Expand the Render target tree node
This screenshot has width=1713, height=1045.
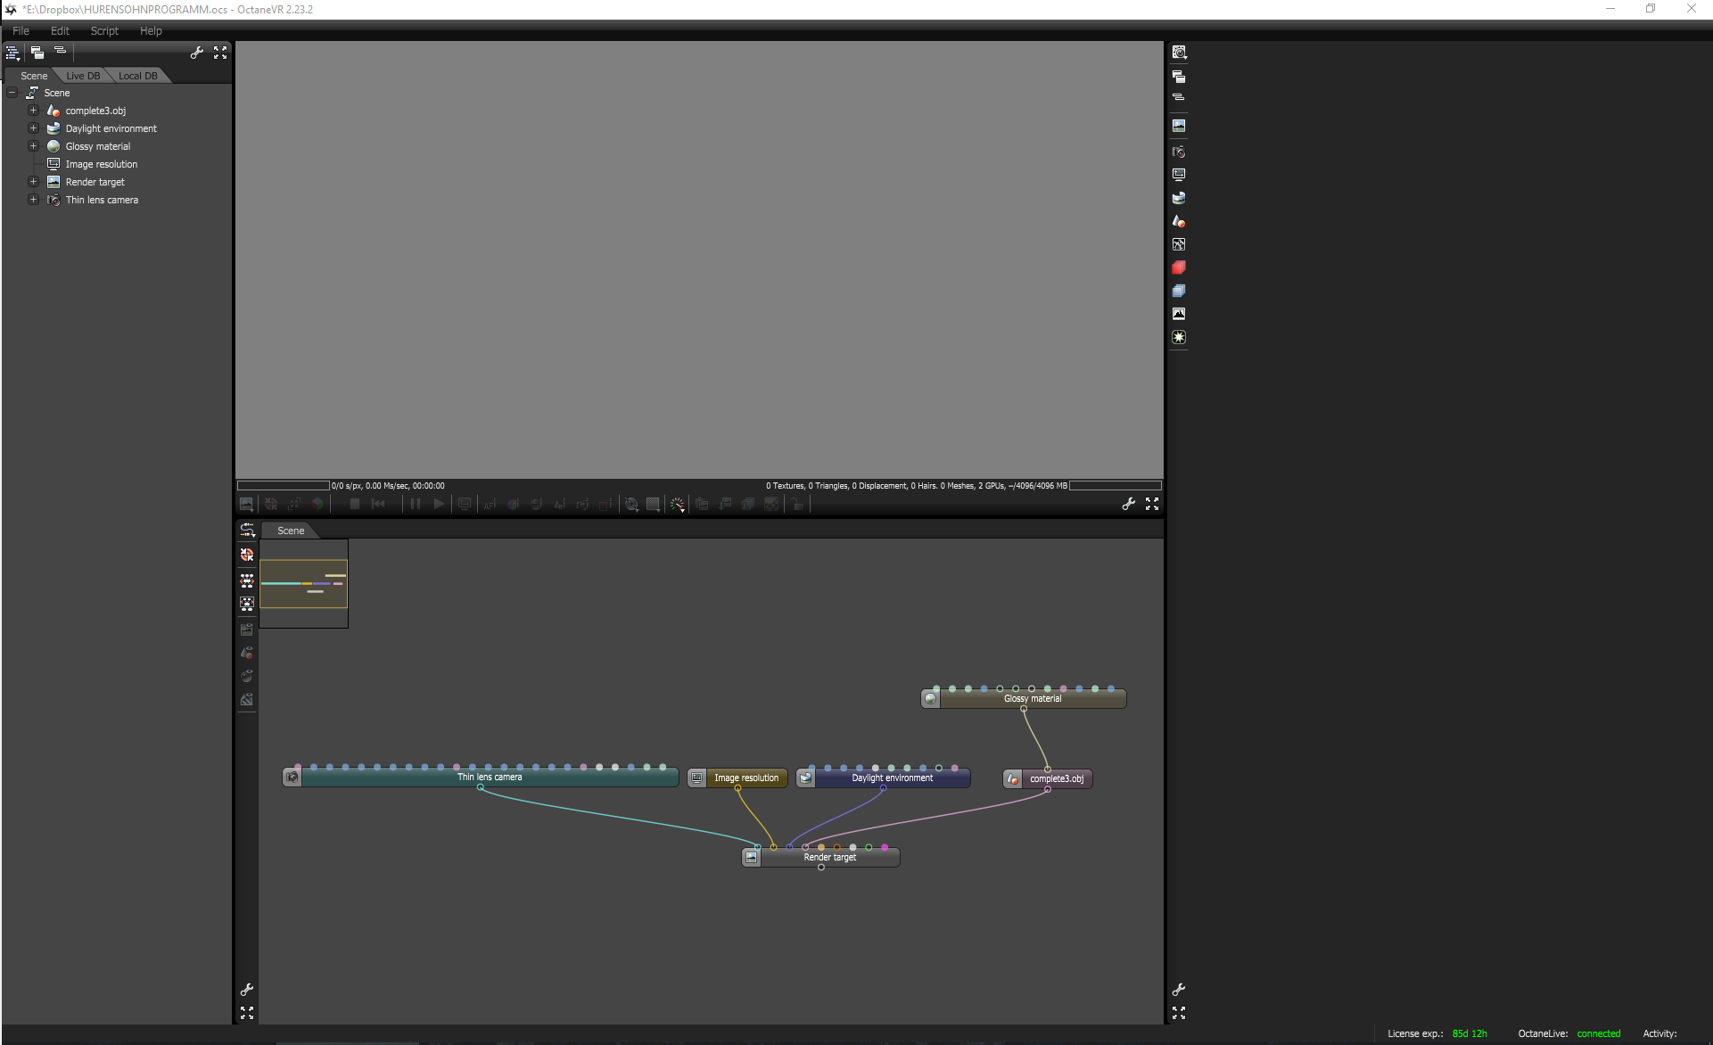[33, 182]
